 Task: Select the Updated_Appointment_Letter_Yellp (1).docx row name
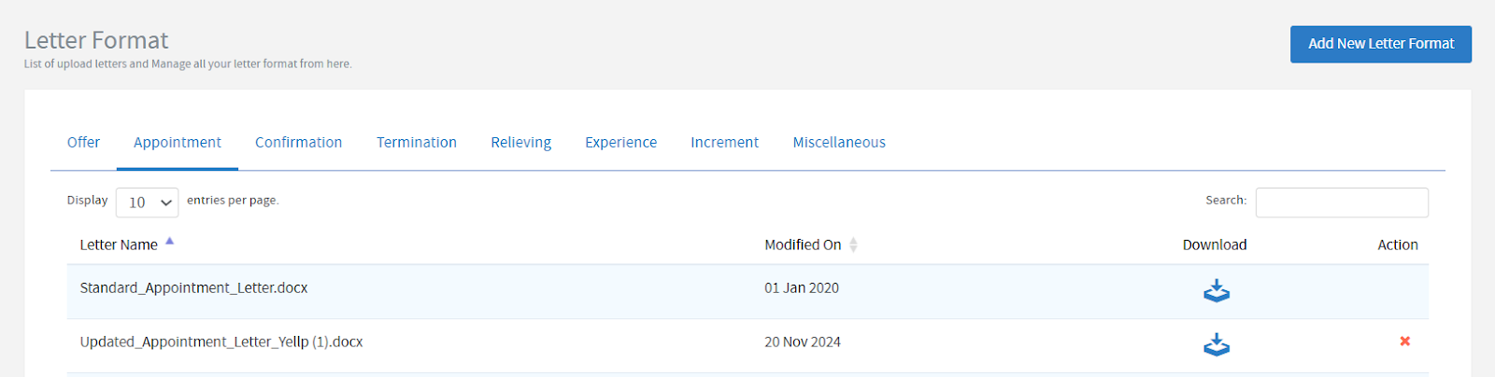point(221,342)
